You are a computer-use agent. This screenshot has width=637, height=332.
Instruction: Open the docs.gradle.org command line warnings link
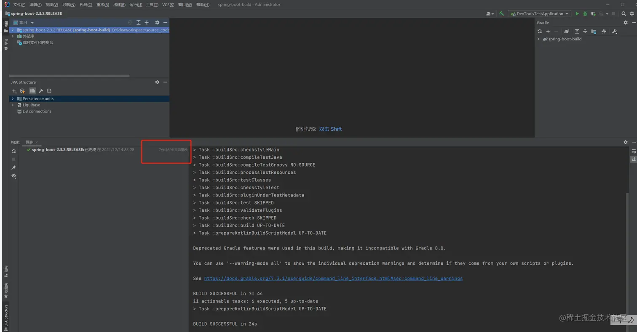coord(333,279)
